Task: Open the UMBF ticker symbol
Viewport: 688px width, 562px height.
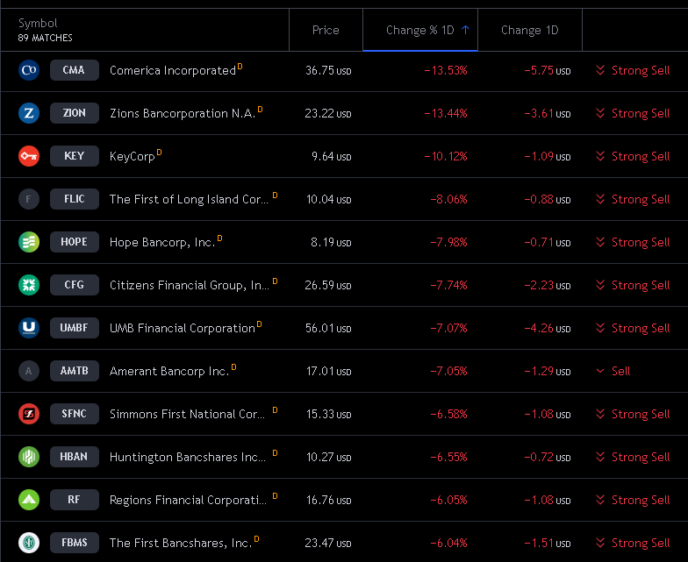Action: point(74,328)
